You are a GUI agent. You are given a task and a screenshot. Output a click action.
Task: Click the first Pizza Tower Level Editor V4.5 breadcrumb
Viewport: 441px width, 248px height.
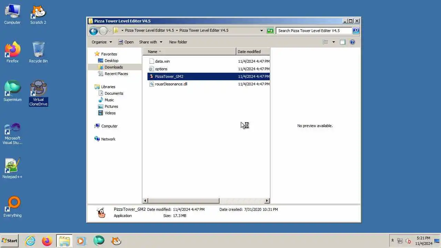tap(149, 30)
